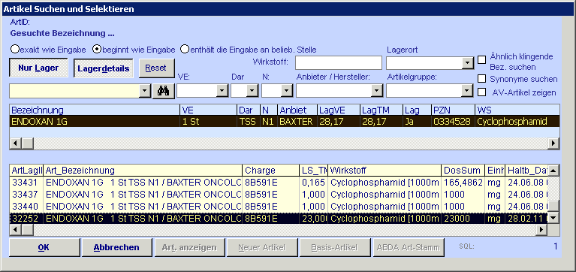Click the binoculars search icon
Screen dimensions: 576x272
click(163, 91)
